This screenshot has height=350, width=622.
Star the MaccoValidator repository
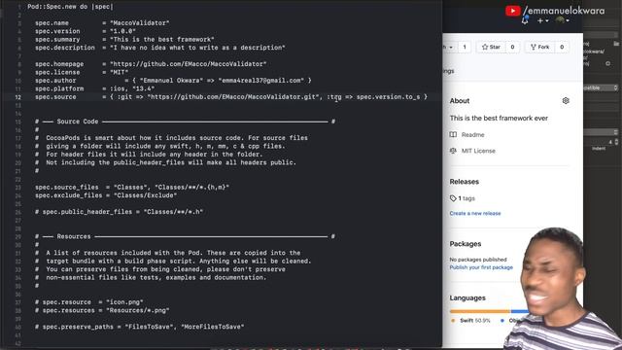click(x=491, y=47)
